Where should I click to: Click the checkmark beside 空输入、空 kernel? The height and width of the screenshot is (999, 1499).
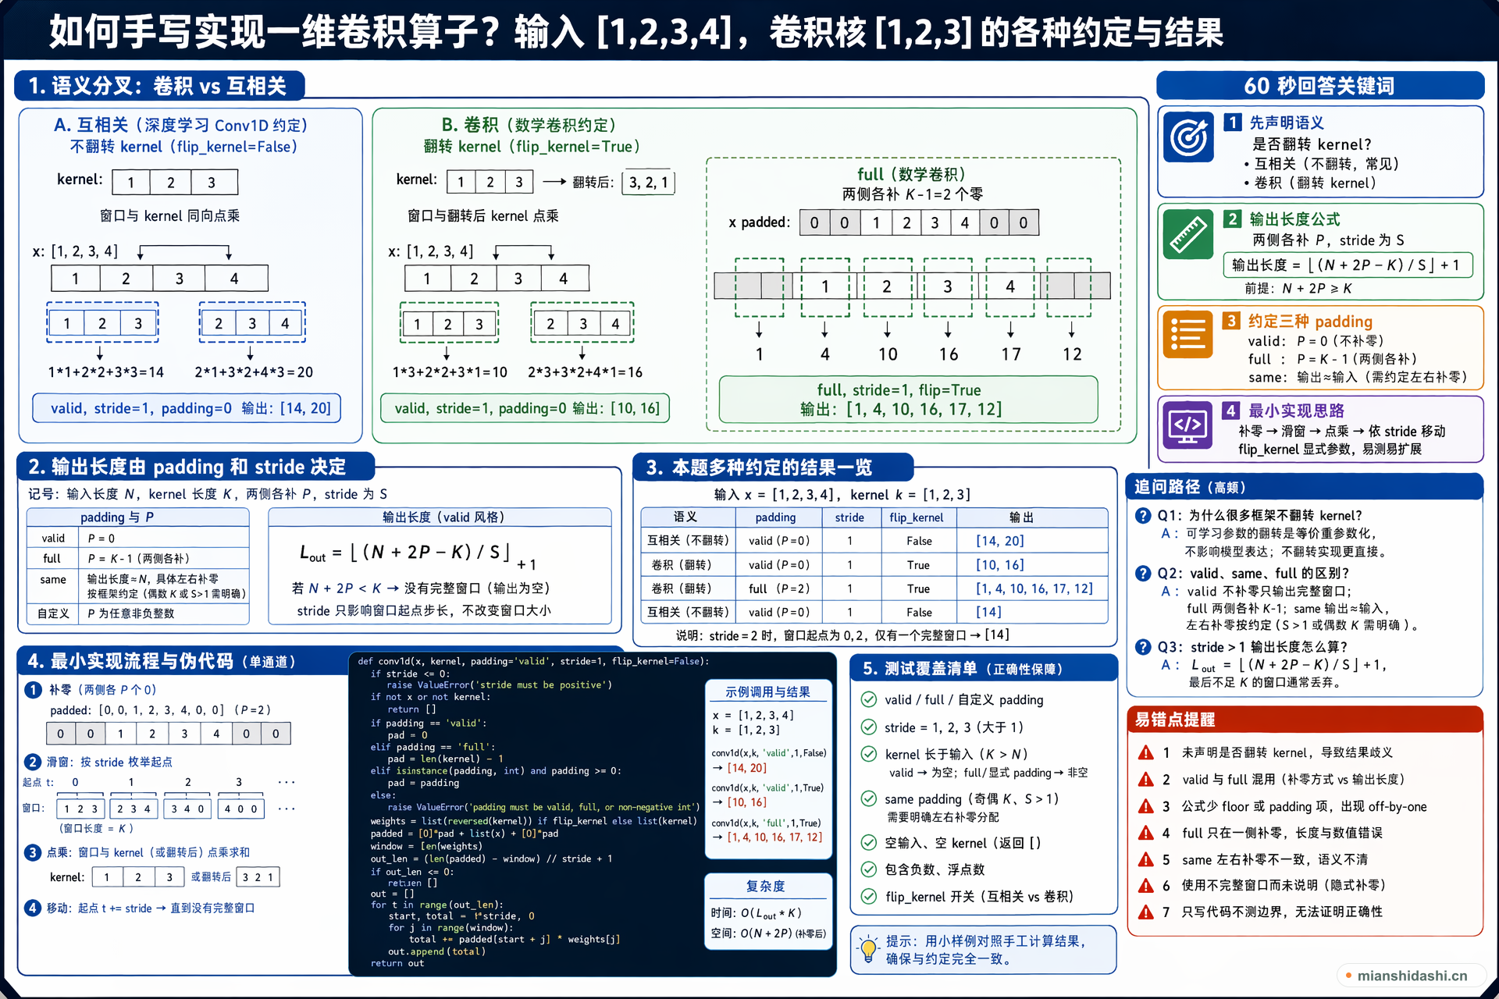click(x=868, y=842)
